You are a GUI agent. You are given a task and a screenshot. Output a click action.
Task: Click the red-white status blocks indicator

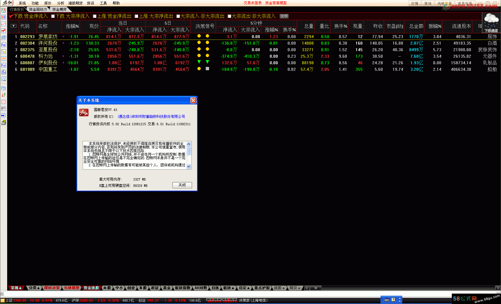pyautogui.click(x=222, y=300)
